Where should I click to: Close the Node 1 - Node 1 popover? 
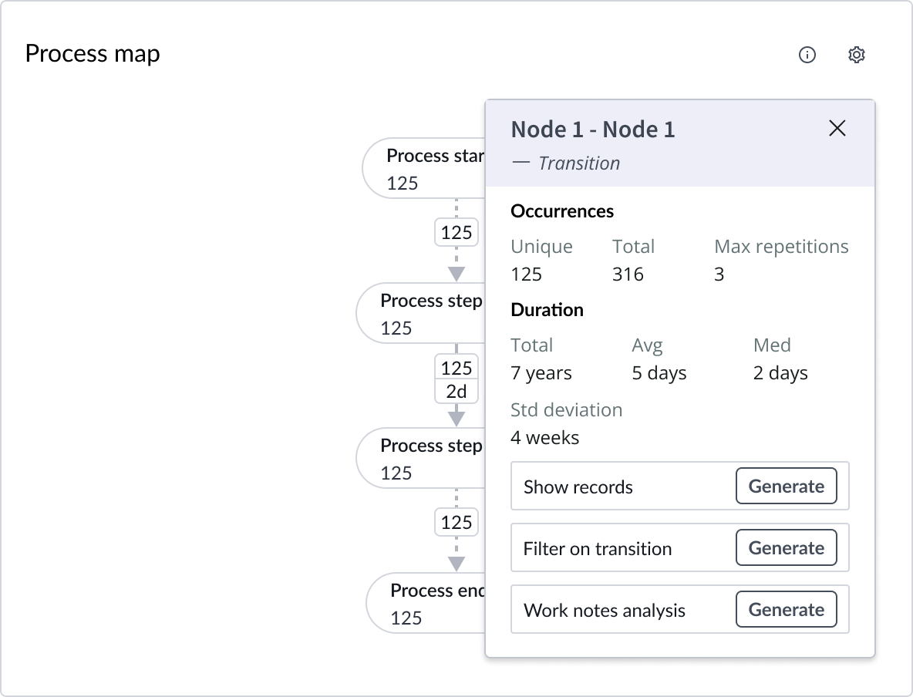tap(837, 129)
